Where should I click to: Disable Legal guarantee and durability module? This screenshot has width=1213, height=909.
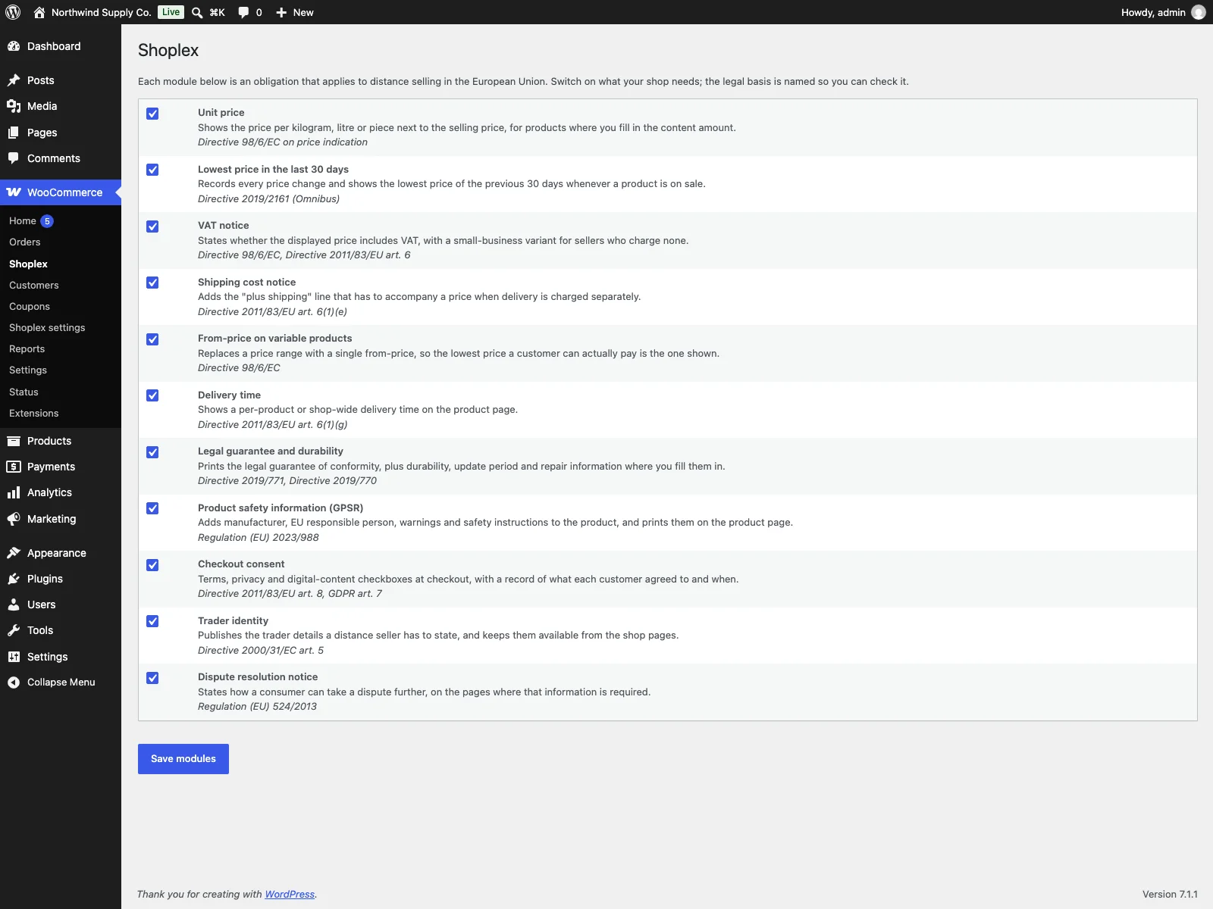tap(152, 452)
